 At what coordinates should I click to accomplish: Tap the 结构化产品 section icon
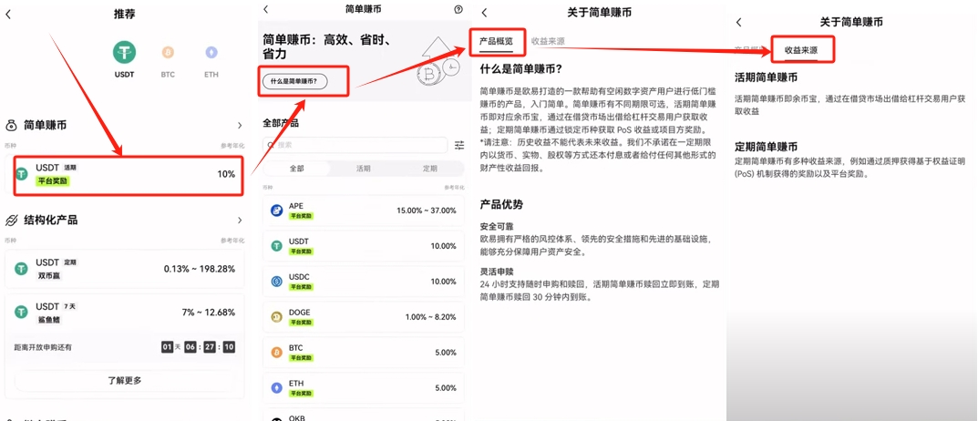pos(11,221)
